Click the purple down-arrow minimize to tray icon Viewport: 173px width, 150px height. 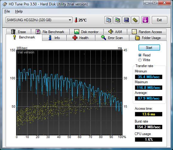[x=145, y=20]
